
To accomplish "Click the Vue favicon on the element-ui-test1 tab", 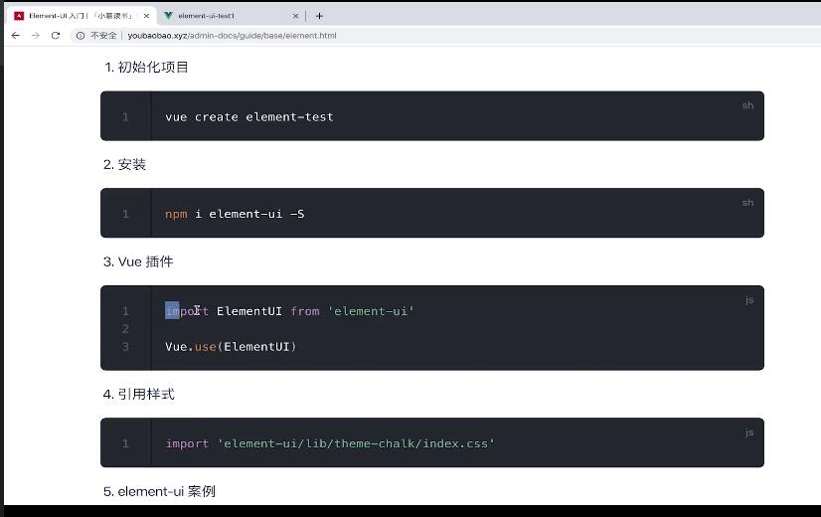I will click(x=168, y=16).
